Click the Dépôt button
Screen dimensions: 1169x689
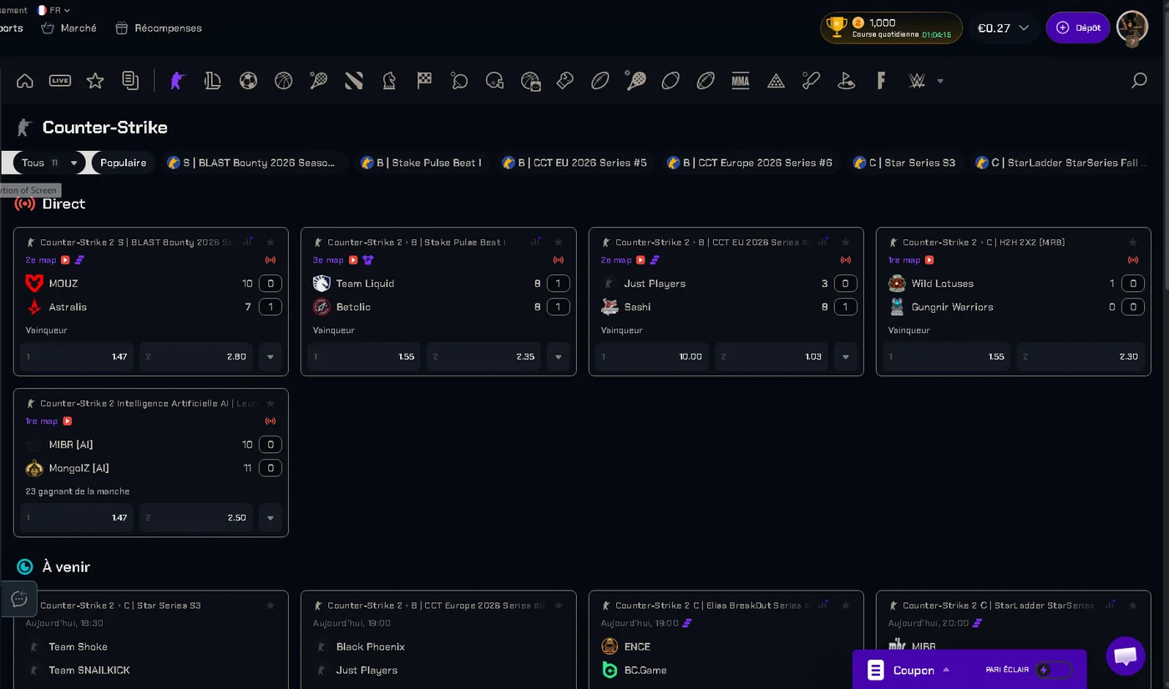click(x=1078, y=28)
